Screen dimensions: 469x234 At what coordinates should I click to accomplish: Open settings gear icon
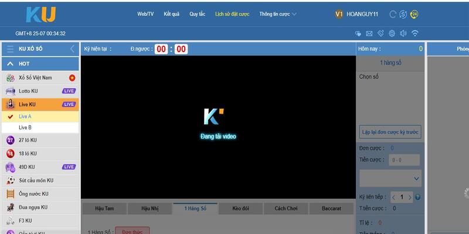(x=392, y=33)
